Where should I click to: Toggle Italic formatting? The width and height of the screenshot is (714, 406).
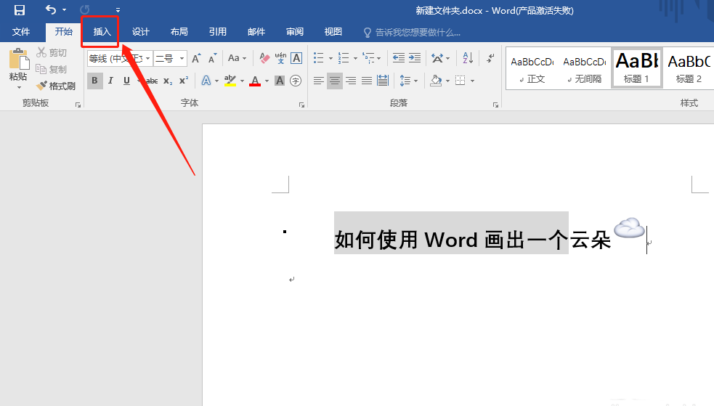[x=110, y=81]
